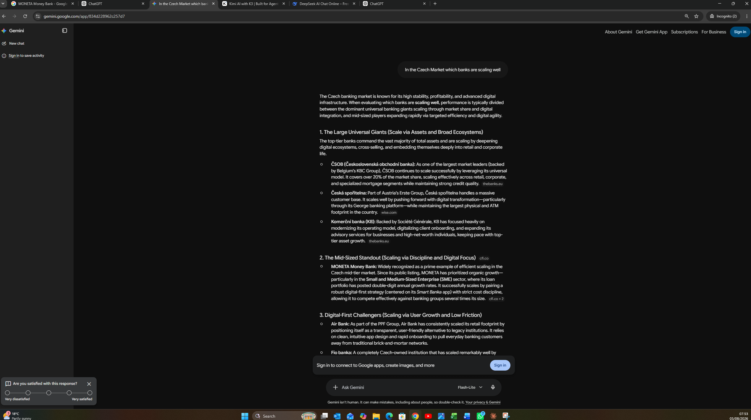Open the About Gemini link
Screen dimensions: 751x420
[618, 32]
